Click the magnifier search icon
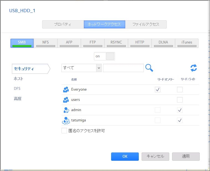Image resolution: width=210 pixels, height=171 pixels. pyautogui.click(x=149, y=68)
